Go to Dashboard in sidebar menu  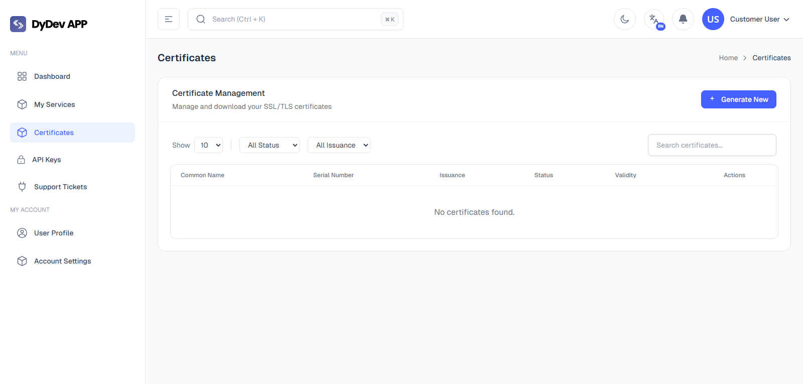(52, 76)
